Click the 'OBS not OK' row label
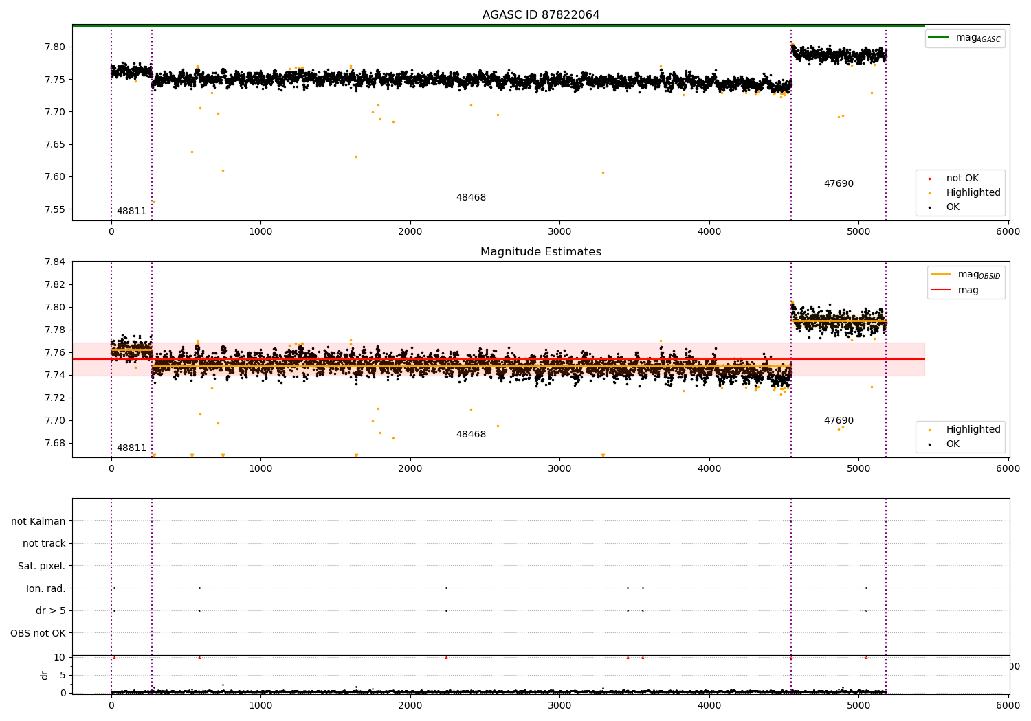 (x=38, y=633)
